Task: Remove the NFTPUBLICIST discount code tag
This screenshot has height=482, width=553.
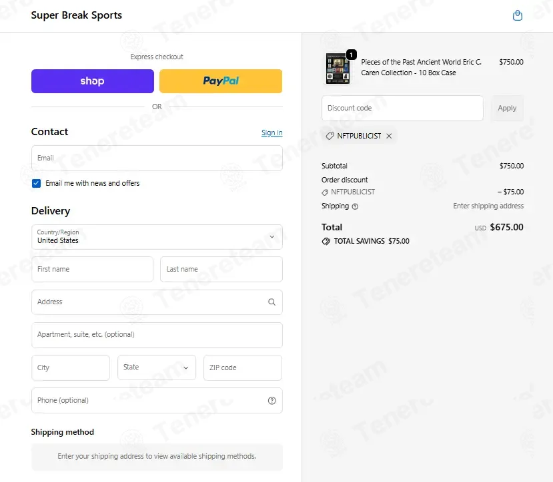Action: [x=389, y=136]
